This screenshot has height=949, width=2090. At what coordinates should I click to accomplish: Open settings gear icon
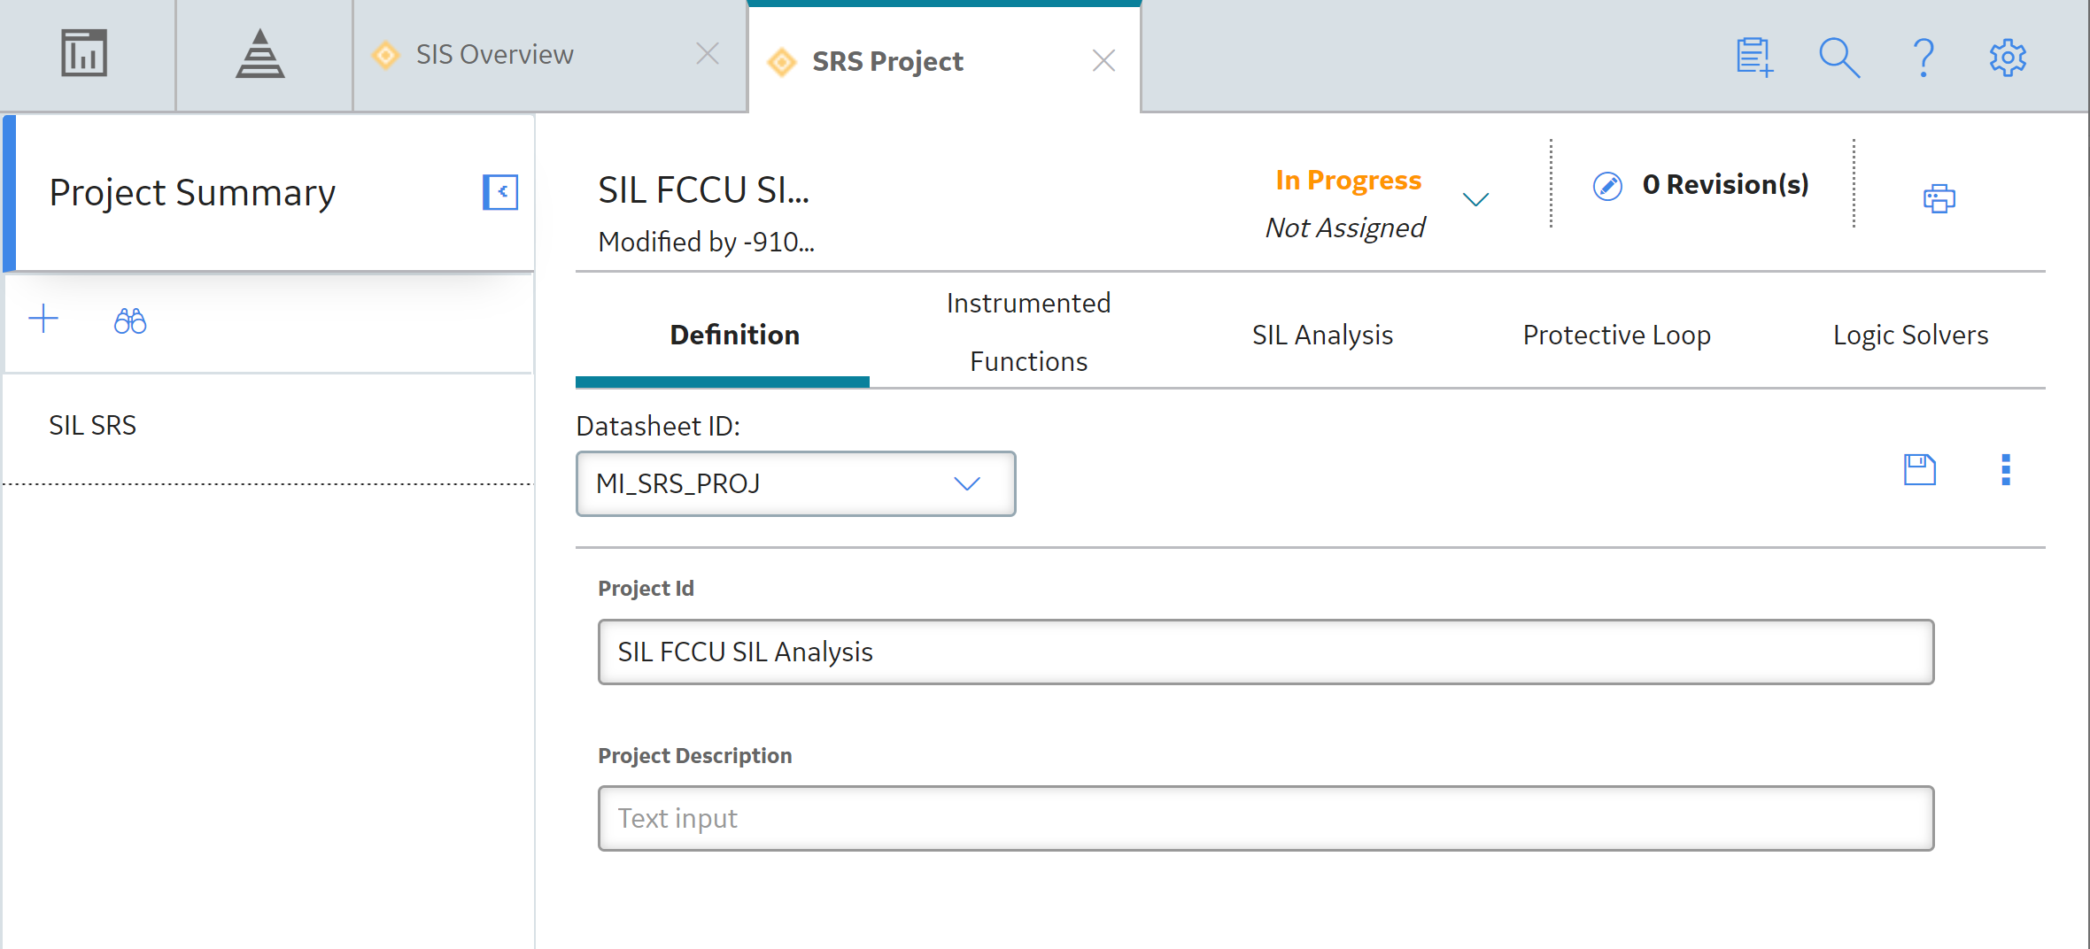(2008, 58)
